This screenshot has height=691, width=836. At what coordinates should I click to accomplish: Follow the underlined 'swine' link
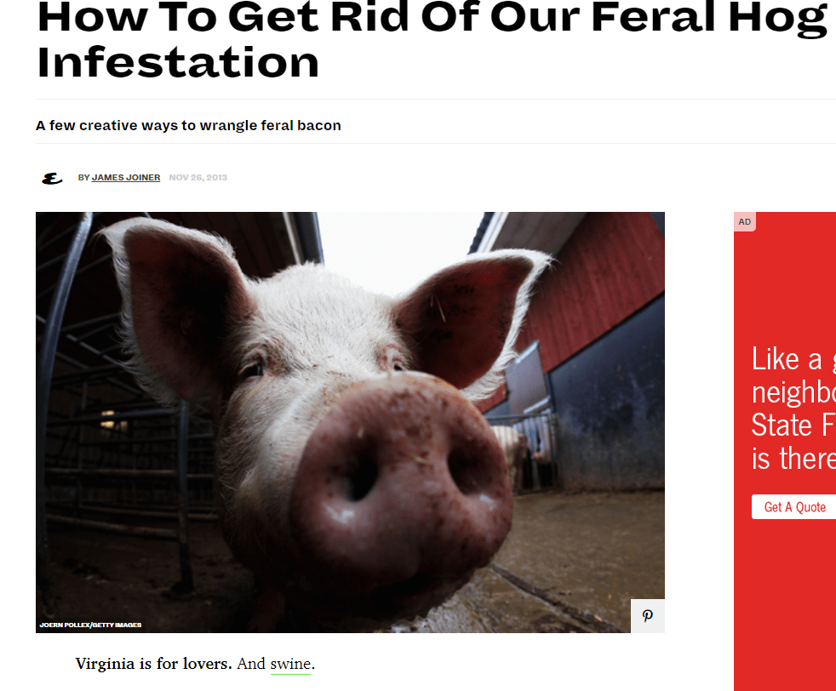[x=290, y=664]
